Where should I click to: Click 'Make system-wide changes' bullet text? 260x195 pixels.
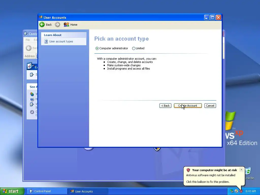(x=124, y=65)
